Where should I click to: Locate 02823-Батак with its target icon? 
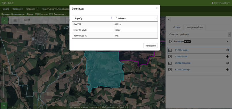coord(228,56)
